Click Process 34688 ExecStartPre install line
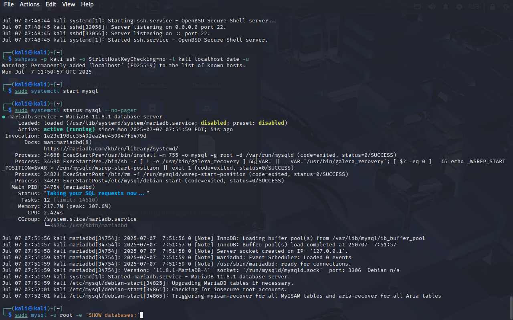513x320 pixels. pyautogui.click(x=206, y=155)
